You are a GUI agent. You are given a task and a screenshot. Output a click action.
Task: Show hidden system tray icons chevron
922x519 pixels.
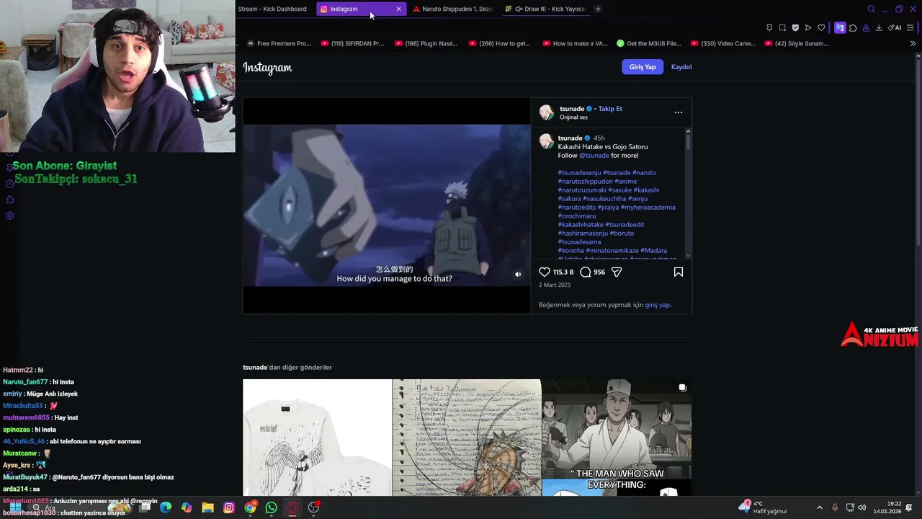819,507
